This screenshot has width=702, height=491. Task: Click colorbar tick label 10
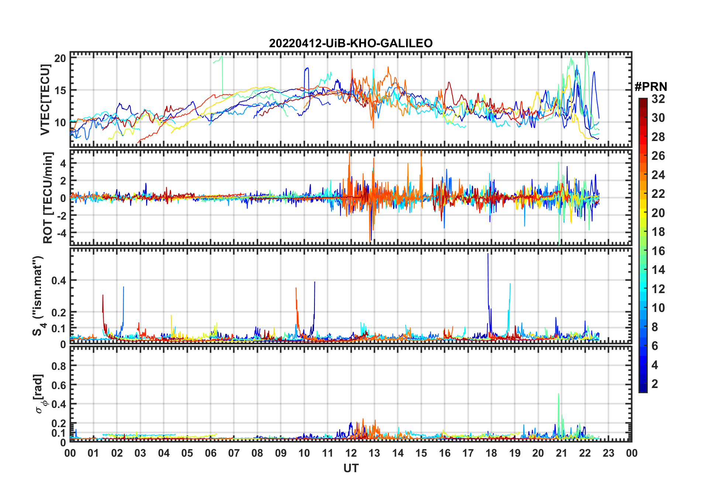[658, 308]
